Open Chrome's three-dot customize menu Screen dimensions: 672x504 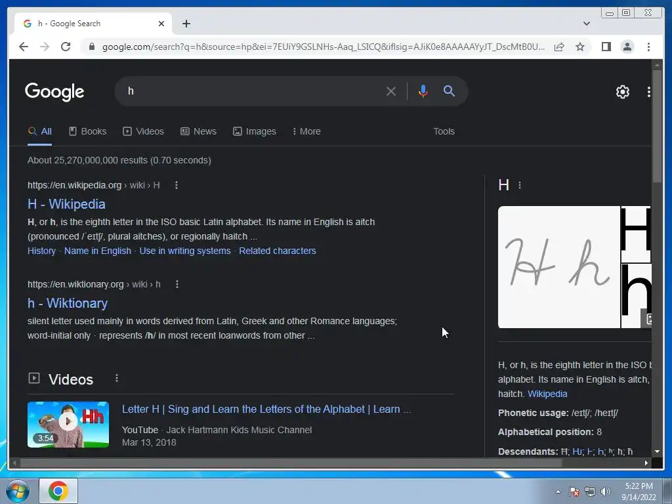648,47
